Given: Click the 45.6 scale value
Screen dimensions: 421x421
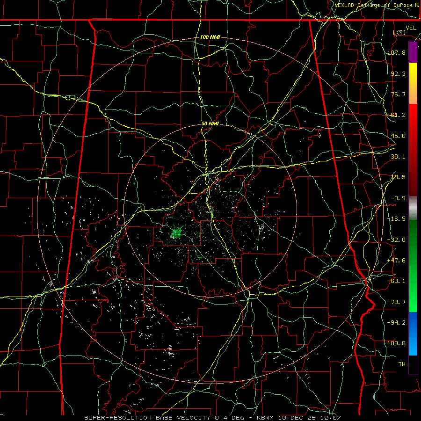Looking at the screenshot, I should point(398,136).
